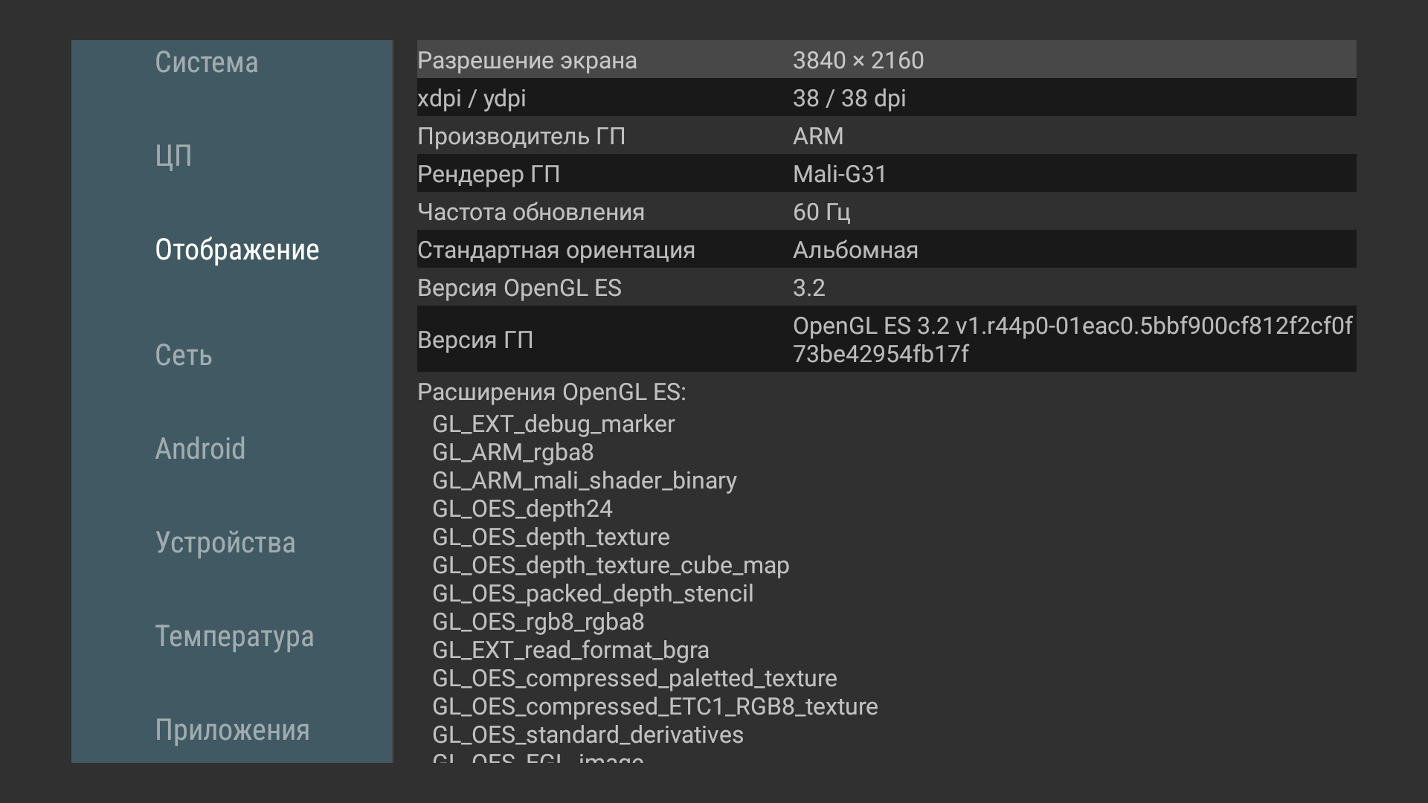
Task: Click the GL_OES_standard_derivatives extension entry
Action: (x=588, y=735)
